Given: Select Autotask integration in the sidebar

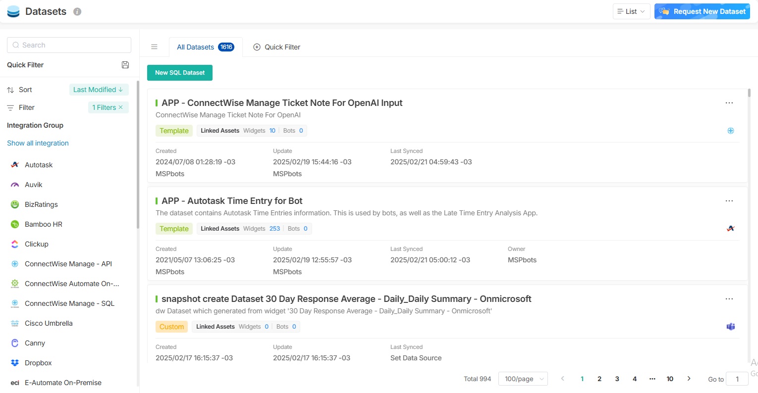Looking at the screenshot, I should pos(39,165).
